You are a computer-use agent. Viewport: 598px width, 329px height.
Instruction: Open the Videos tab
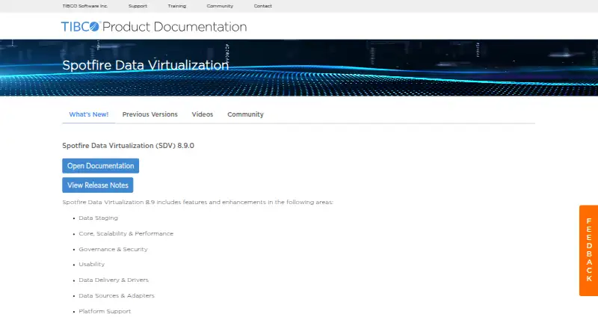tap(203, 114)
